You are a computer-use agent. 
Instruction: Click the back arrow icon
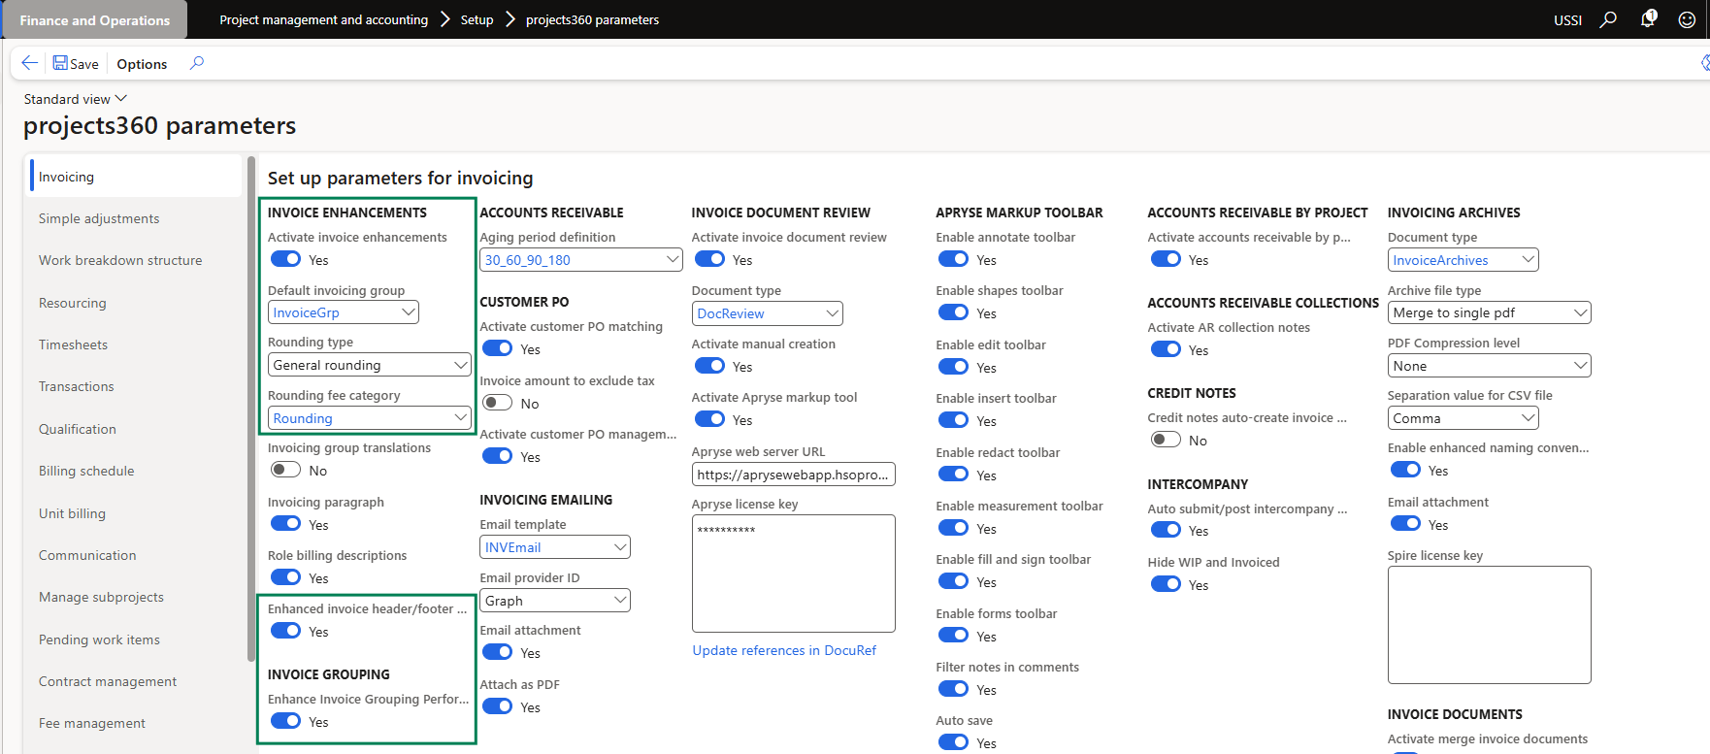30,63
